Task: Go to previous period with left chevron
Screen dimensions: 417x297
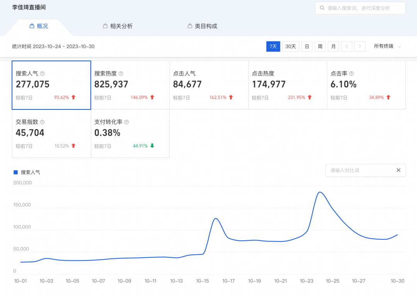Action: [347, 47]
